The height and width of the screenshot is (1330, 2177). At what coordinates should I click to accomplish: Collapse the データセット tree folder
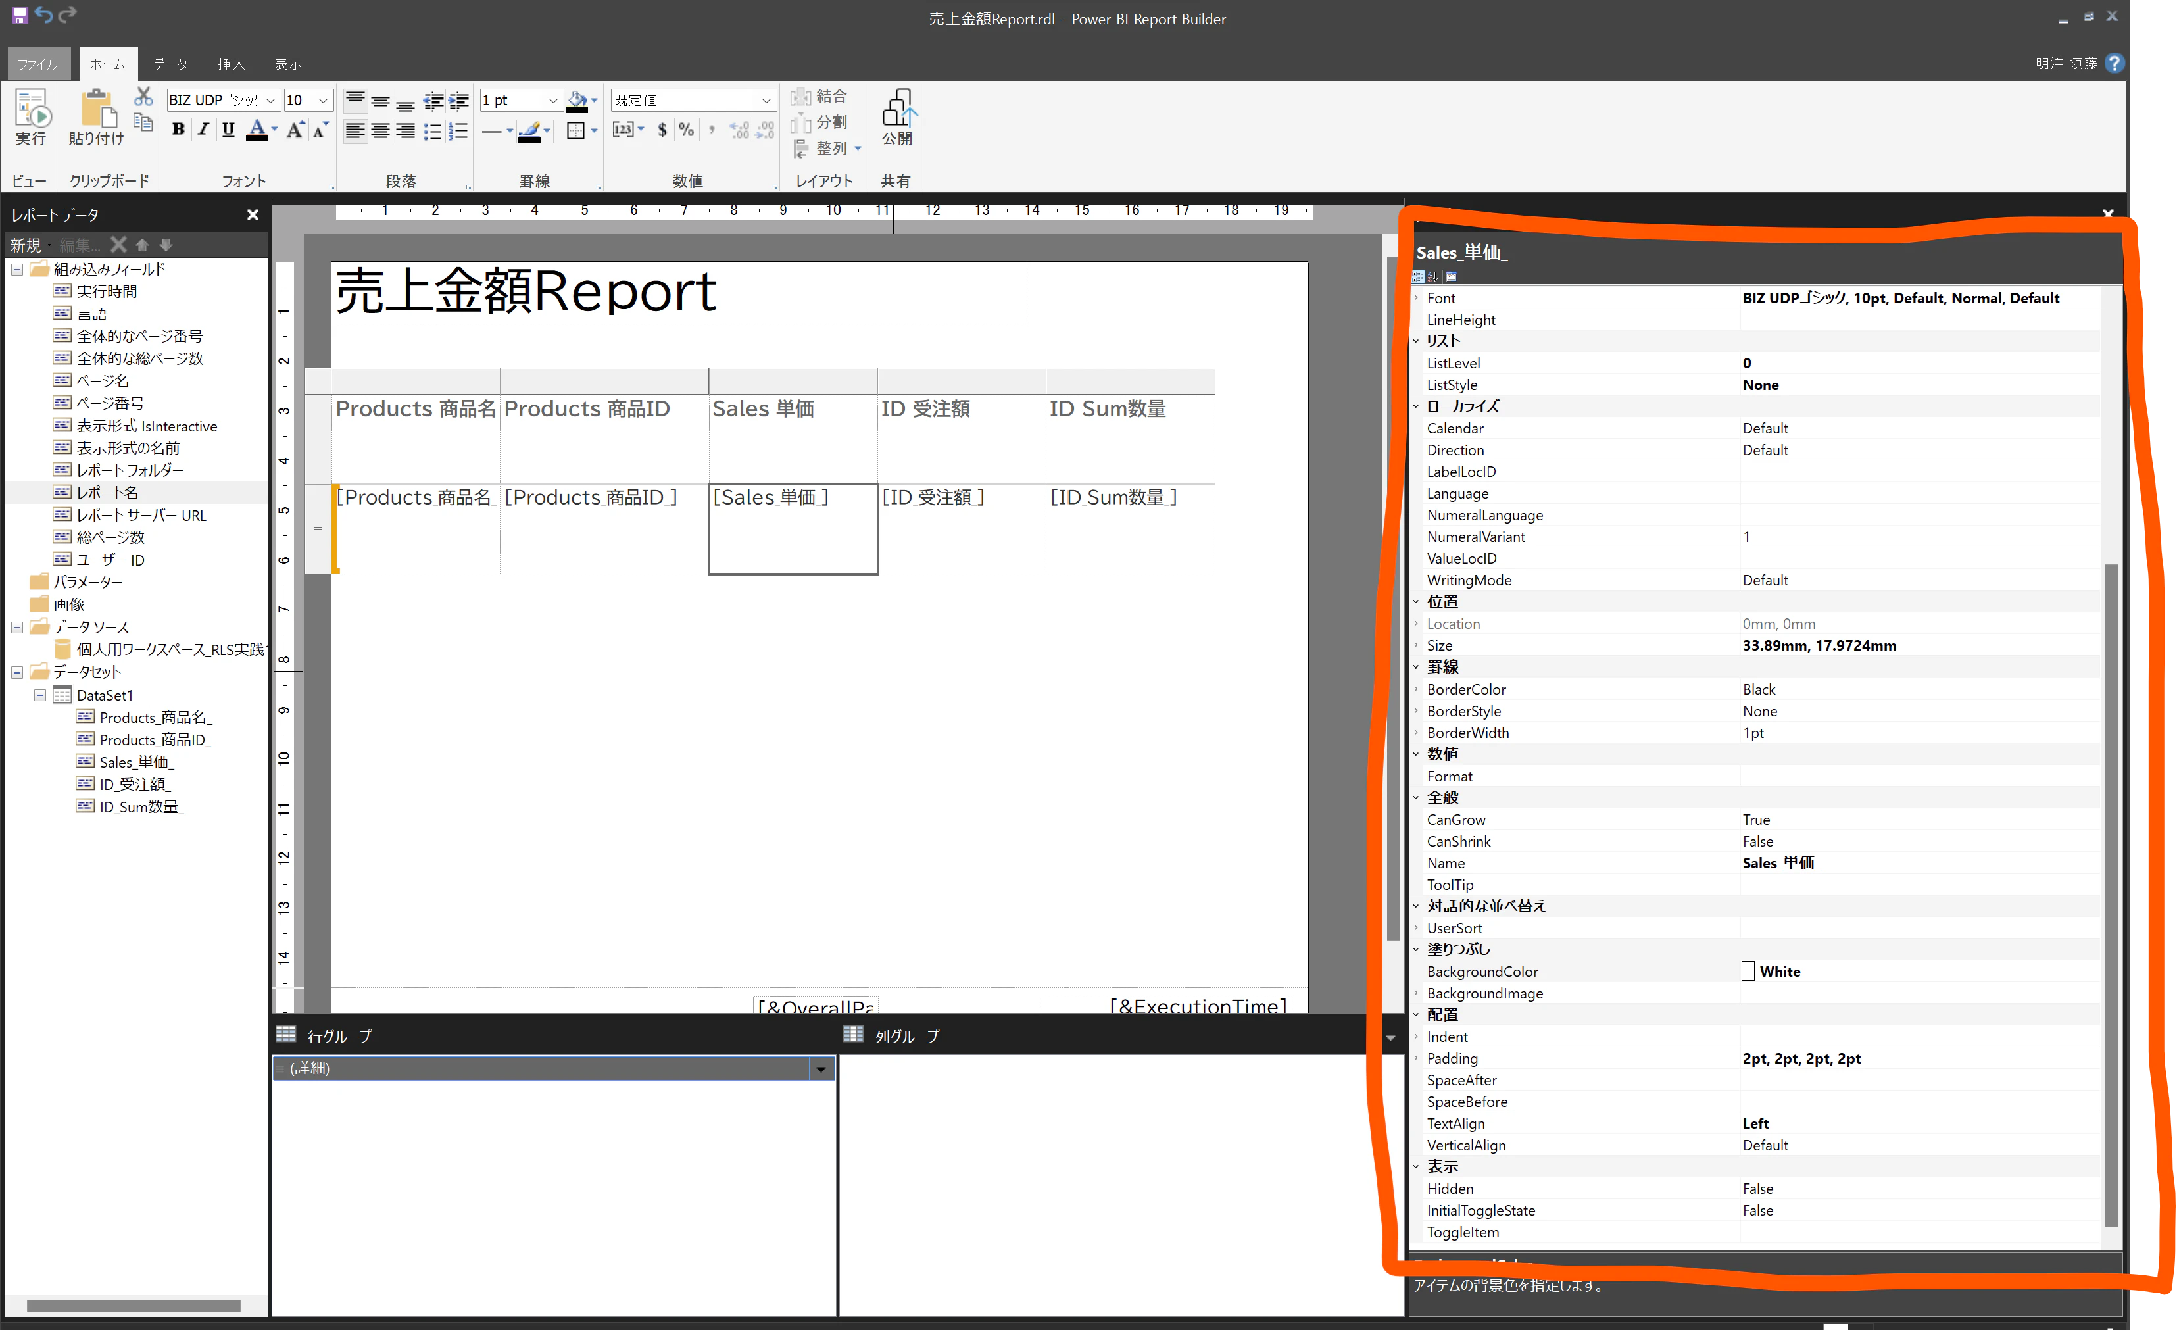click(17, 672)
